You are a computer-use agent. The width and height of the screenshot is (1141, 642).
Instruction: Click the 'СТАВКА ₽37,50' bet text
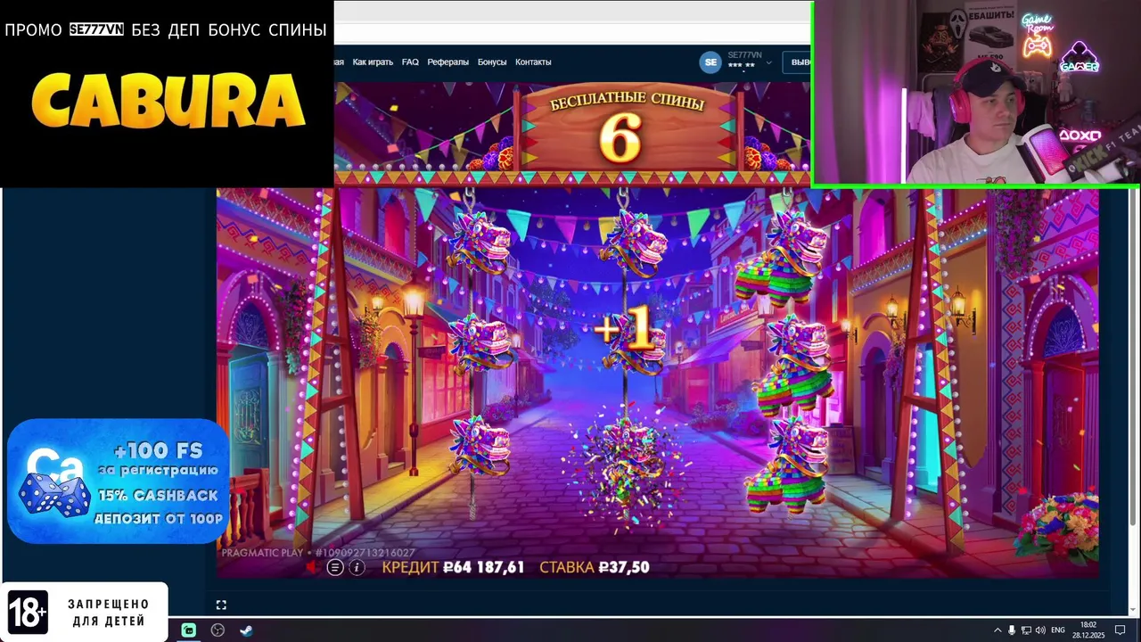click(595, 567)
